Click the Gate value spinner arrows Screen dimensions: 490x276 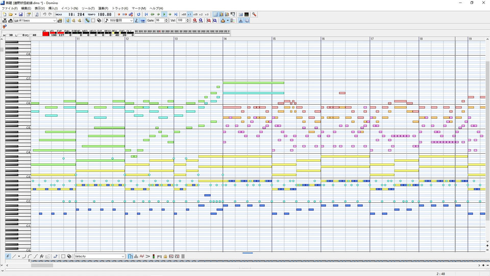(x=166, y=20)
